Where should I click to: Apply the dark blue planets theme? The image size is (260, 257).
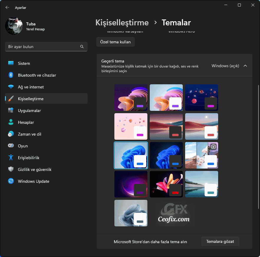[201, 98]
